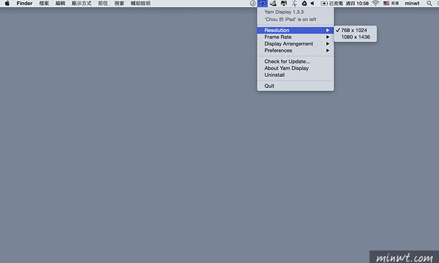The width and height of the screenshot is (439, 263).
Task: Click the Wi-Fi status icon
Action: coord(376,3)
